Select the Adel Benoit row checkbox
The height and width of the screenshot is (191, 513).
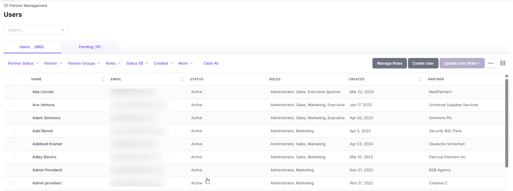(13, 131)
